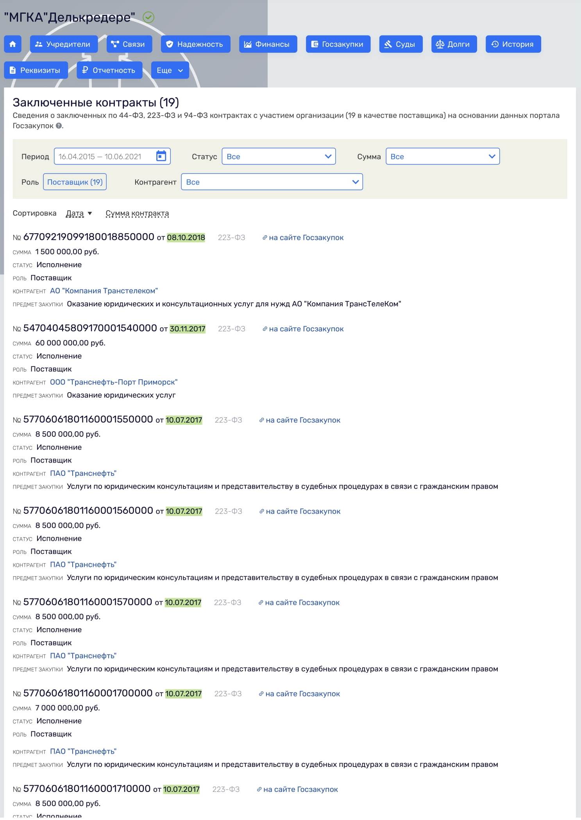
Task: Expand the Еще dropdown menu
Action: pyautogui.click(x=170, y=70)
